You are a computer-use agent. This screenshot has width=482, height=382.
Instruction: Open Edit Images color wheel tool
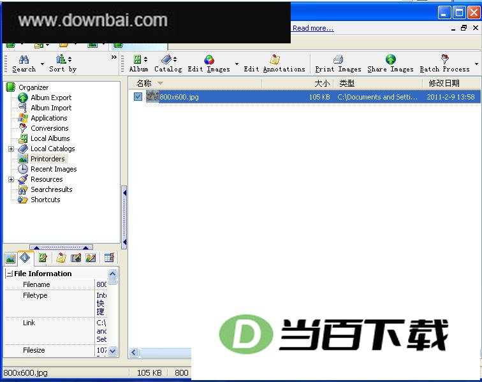209,64
